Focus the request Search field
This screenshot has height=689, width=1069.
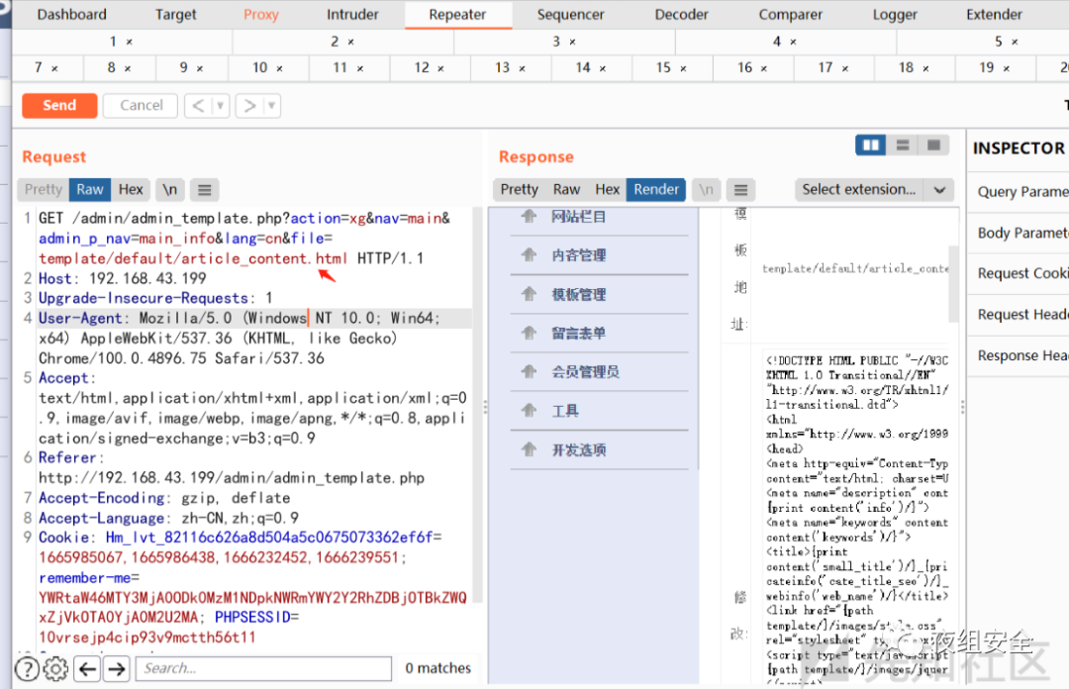coord(264,668)
